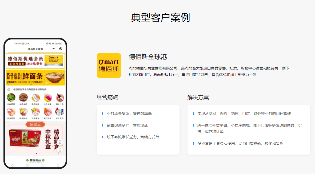Click the 统一管理外卖平台 solution bullet

click(249, 128)
